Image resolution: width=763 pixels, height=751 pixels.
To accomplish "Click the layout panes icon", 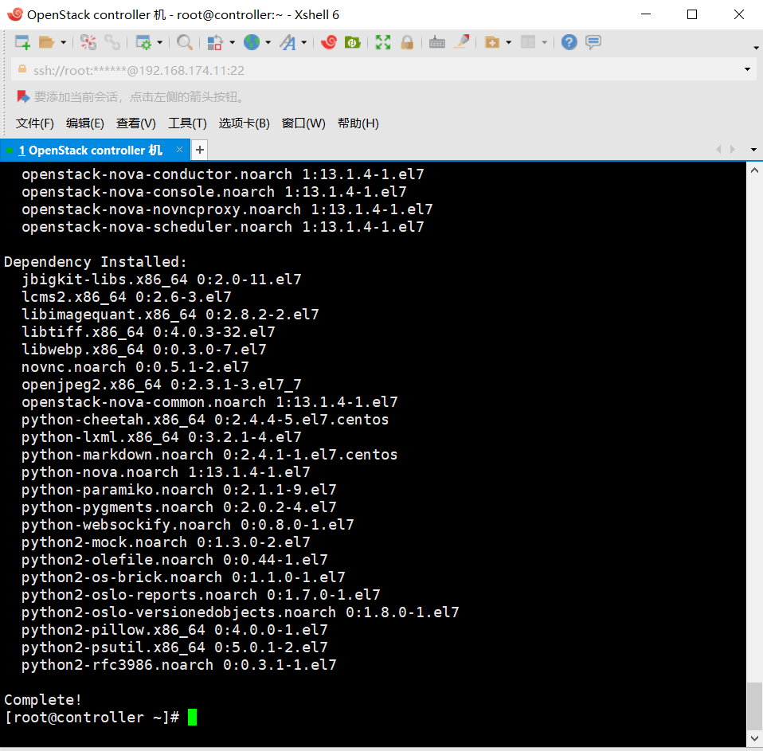I will tap(528, 42).
